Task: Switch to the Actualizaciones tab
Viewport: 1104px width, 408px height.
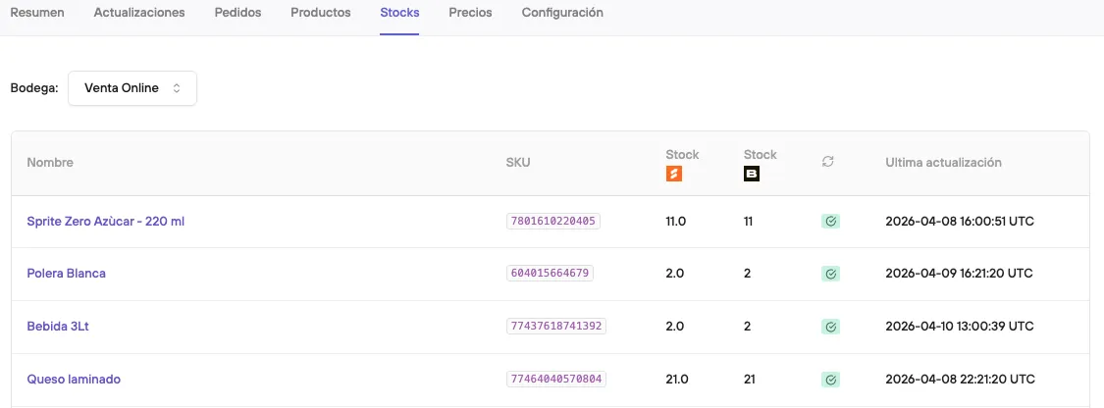Action: [x=139, y=13]
